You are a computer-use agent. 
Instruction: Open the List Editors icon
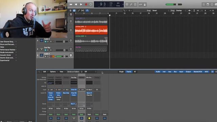coord(204,4)
